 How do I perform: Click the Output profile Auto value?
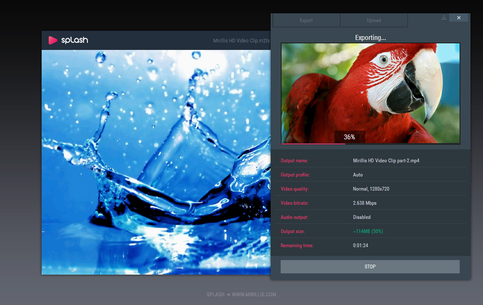point(358,175)
